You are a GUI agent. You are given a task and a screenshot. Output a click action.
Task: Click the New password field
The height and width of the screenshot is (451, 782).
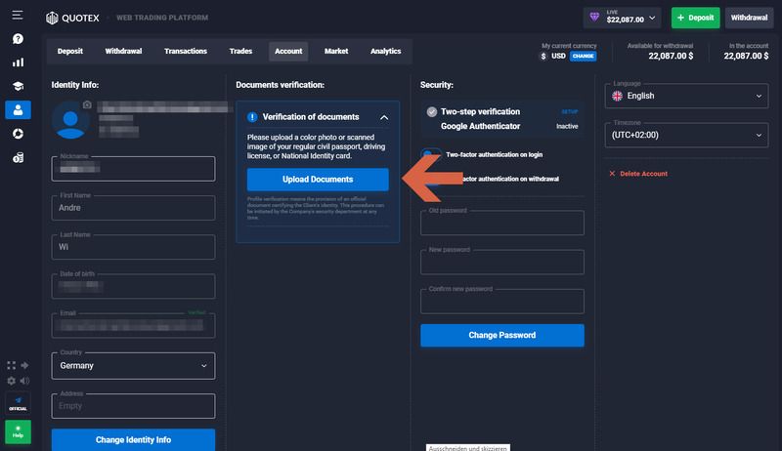[502, 262]
